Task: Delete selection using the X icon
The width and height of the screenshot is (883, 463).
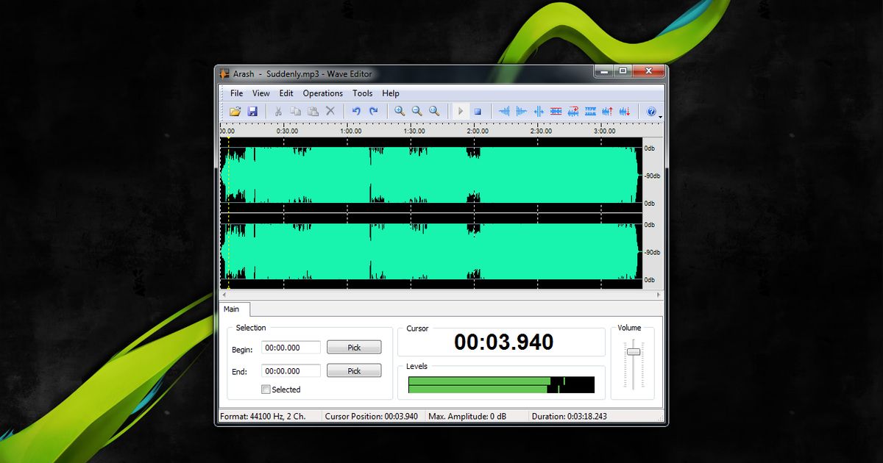Action: [x=330, y=111]
